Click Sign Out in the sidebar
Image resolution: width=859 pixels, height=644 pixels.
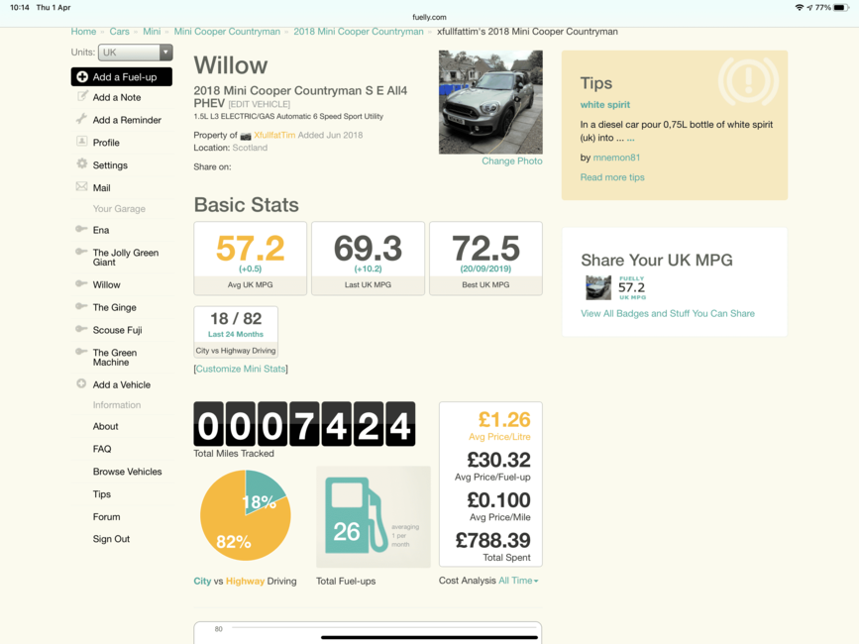pos(111,539)
